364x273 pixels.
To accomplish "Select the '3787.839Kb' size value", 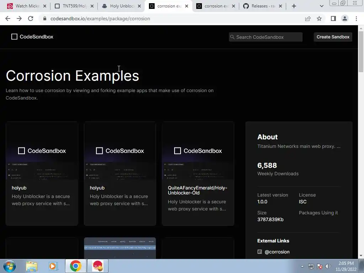I will 270,219.
